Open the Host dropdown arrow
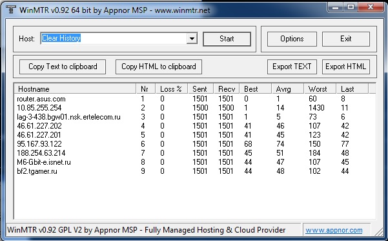Screen dimensions: 388x241 [x=192, y=39]
